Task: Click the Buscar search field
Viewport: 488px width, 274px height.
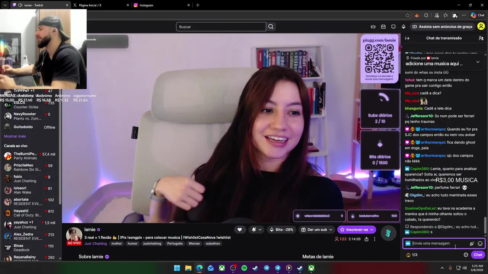Action: click(x=221, y=27)
